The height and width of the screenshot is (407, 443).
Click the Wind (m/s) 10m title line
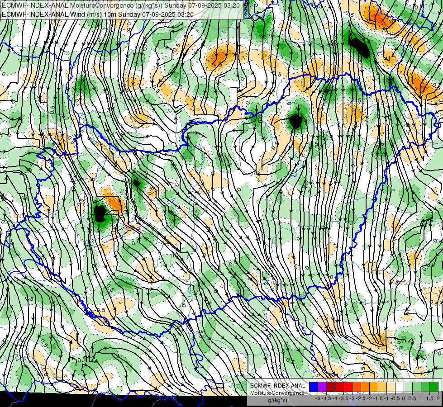click(x=97, y=14)
